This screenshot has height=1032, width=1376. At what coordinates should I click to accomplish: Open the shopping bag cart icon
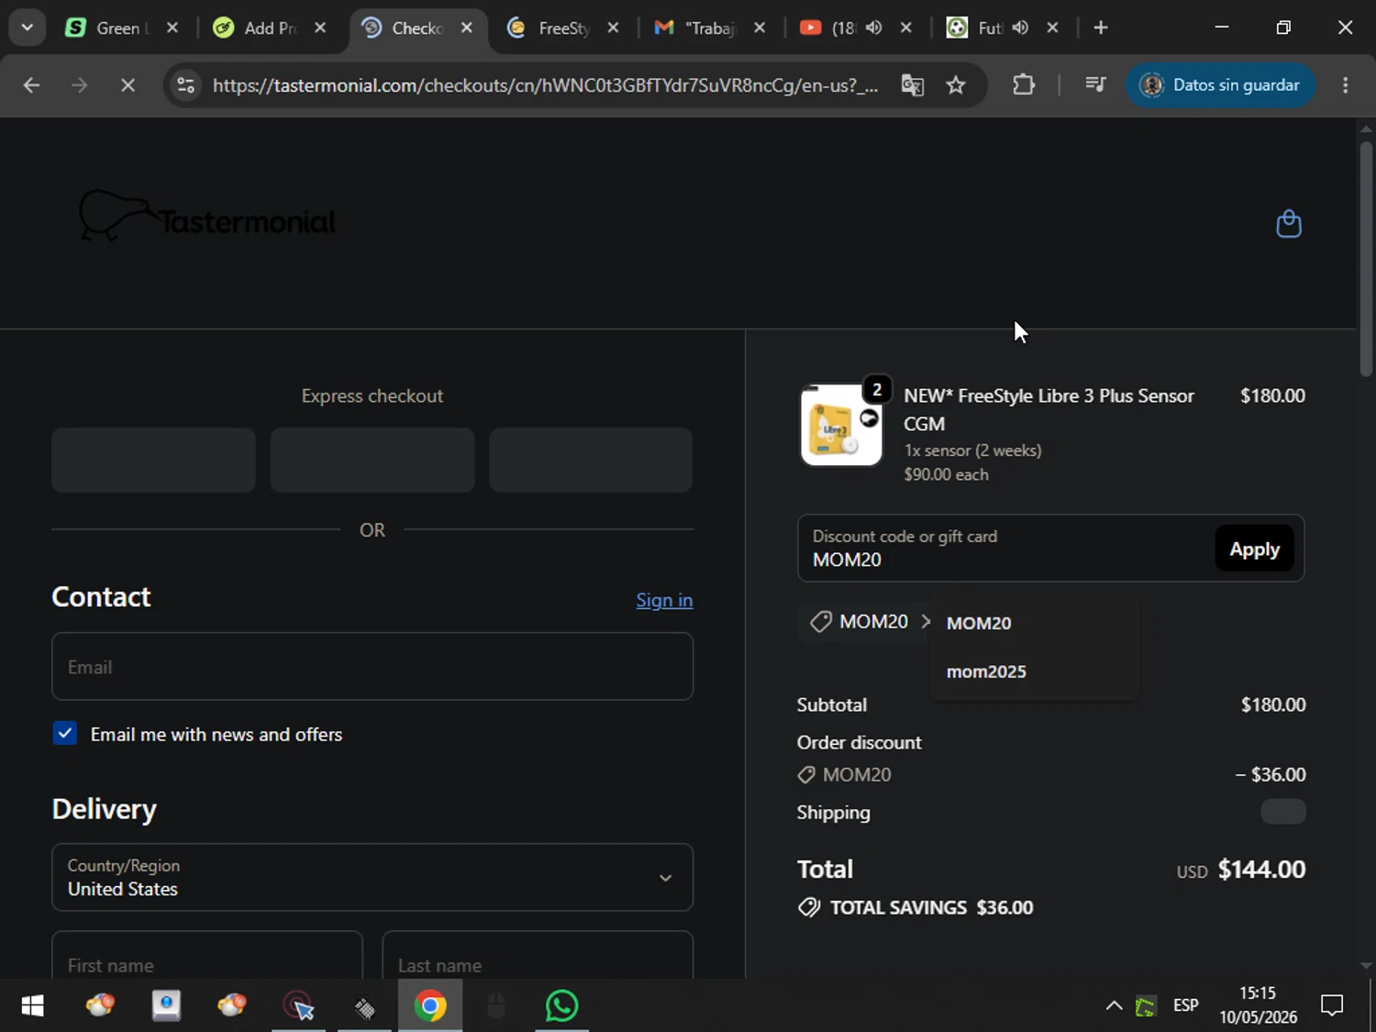1289,224
